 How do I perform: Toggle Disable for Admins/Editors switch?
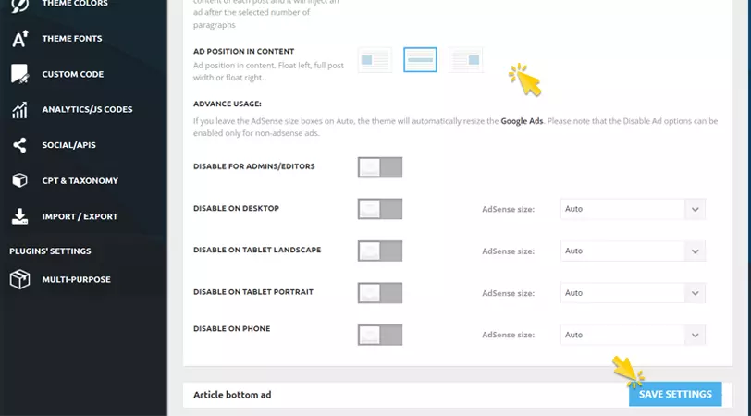point(379,167)
